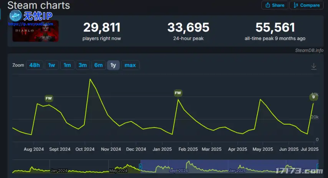Switch zoom range to 1w
The width and height of the screenshot is (328, 178).
(x=51, y=65)
